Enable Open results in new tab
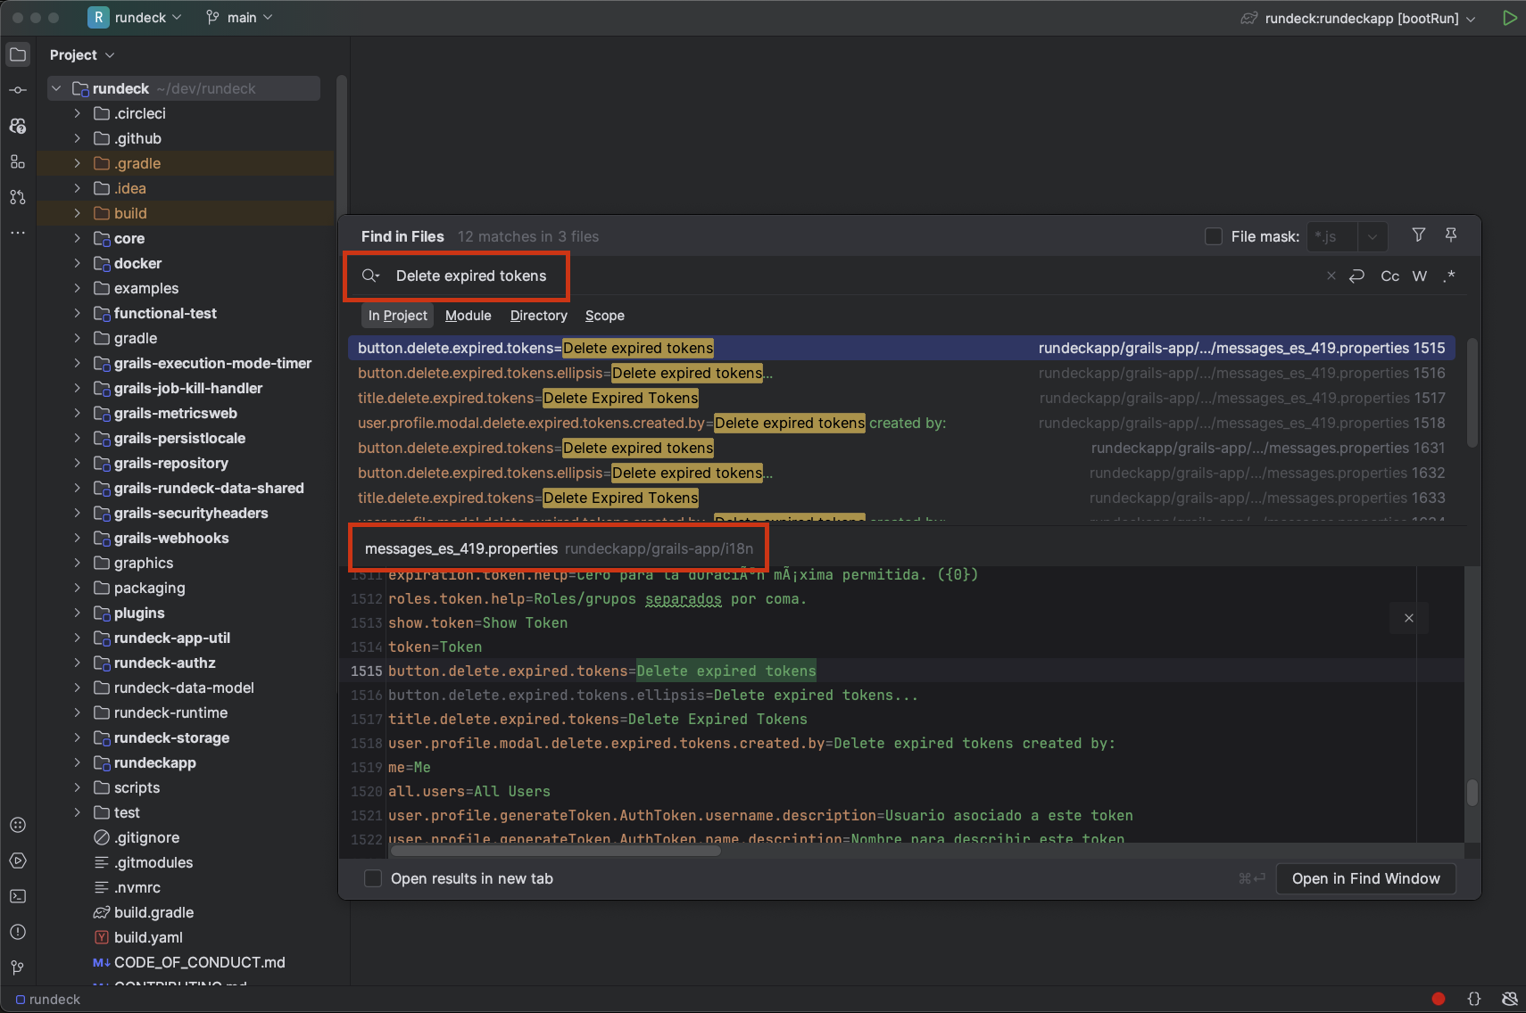Viewport: 1526px width, 1013px height. click(x=373, y=878)
